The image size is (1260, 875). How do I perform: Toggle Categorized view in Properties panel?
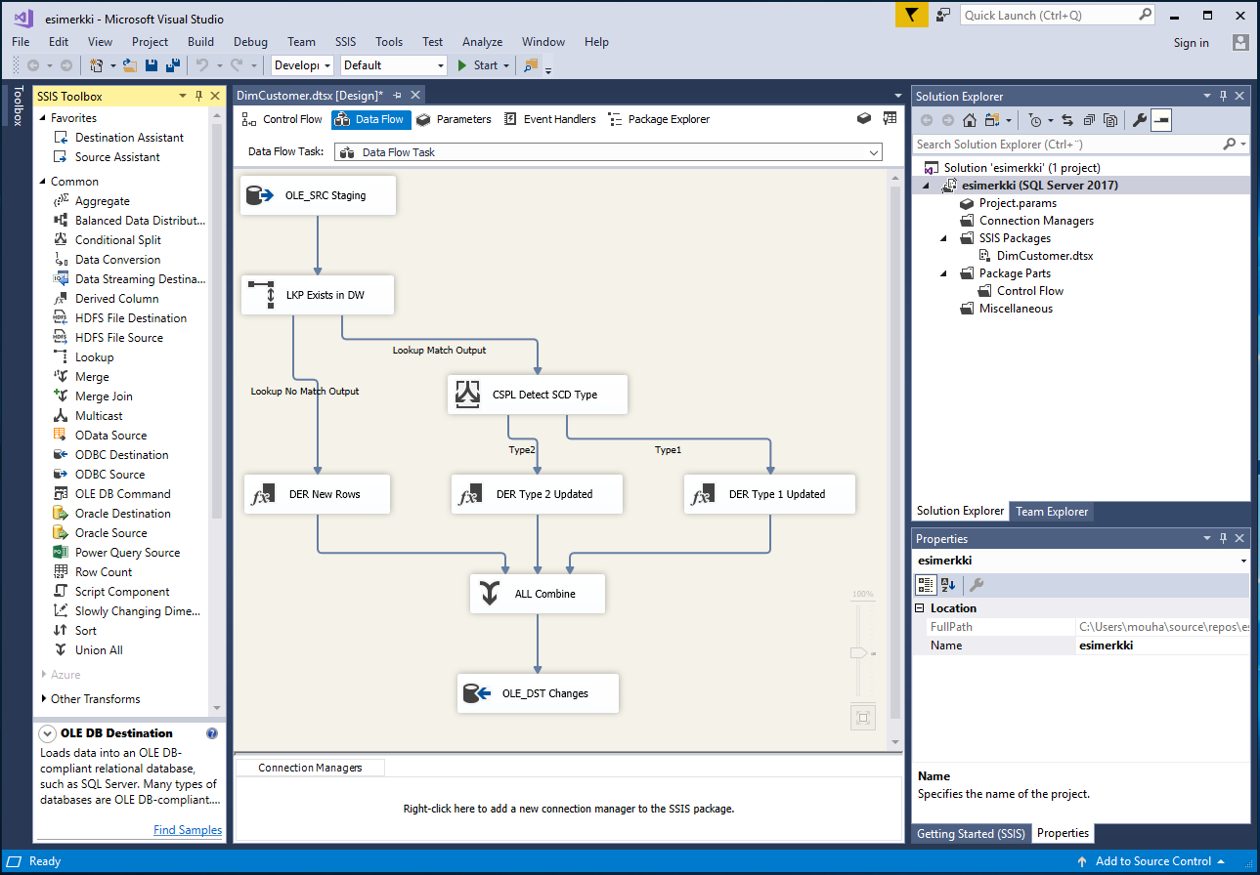[925, 585]
